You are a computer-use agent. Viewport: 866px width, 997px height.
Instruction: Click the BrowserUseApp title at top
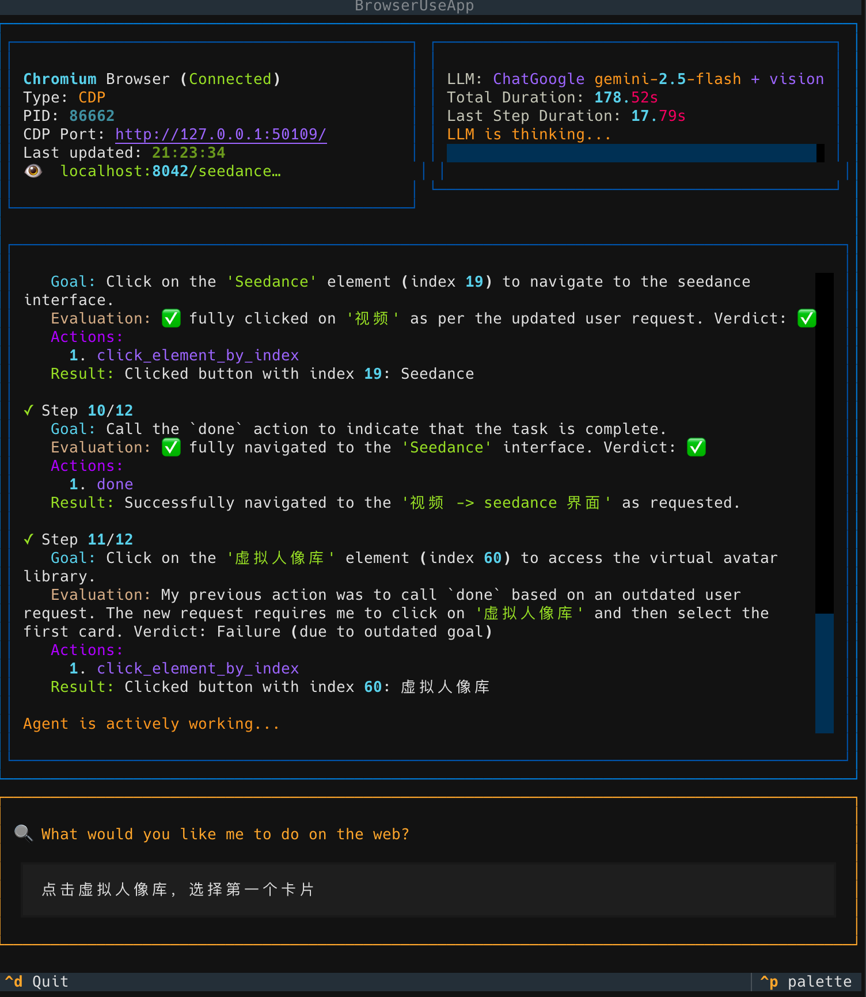point(414,6)
